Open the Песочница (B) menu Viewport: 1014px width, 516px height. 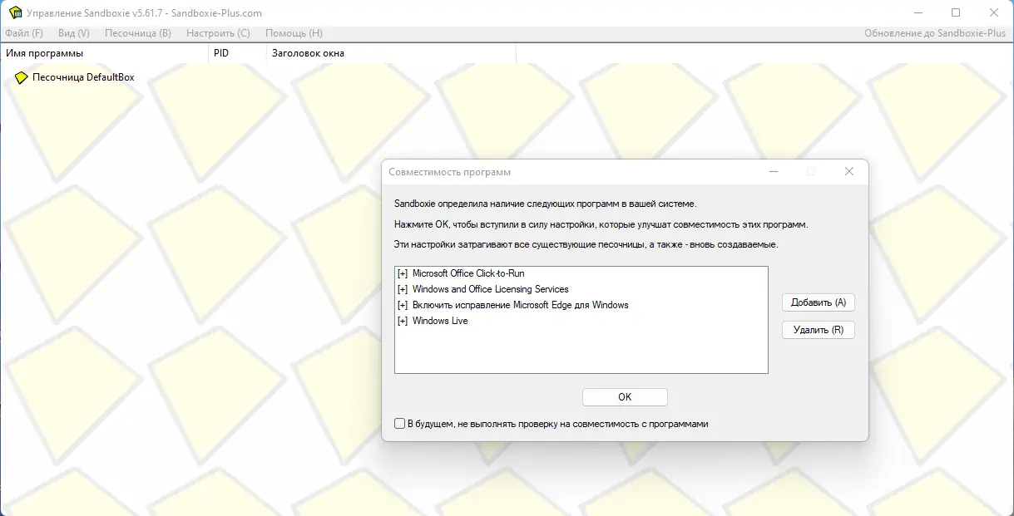pos(138,33)
